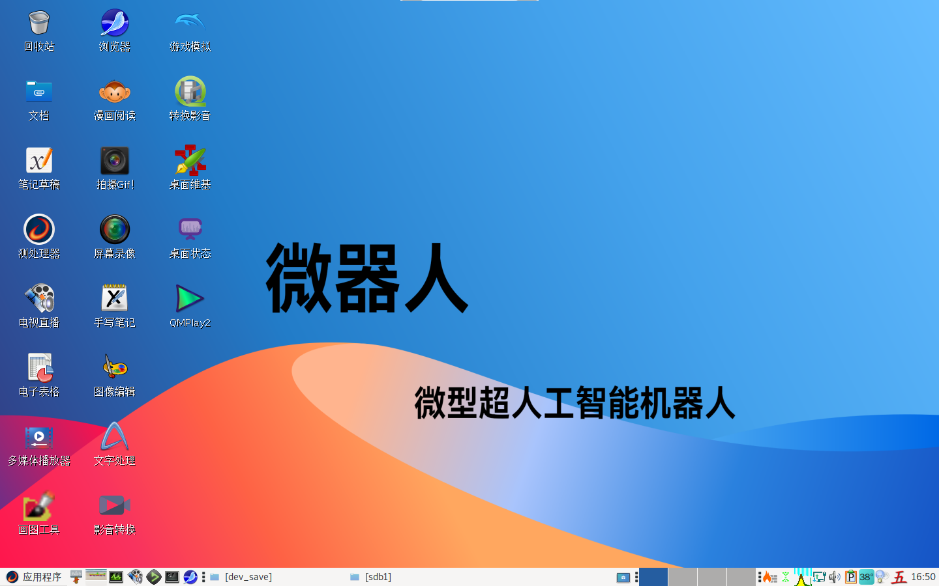
Task: Click the light bulb tray icon
Action: tap(882, 577)
